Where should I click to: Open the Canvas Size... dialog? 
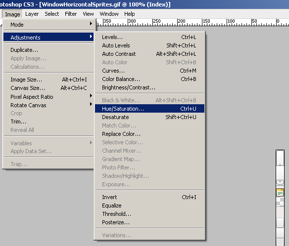48,88
